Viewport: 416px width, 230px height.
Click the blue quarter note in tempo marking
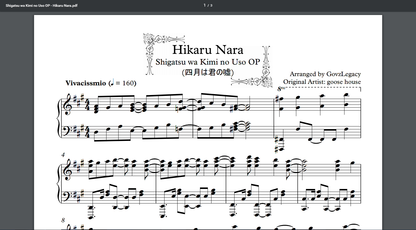point(112,82)
